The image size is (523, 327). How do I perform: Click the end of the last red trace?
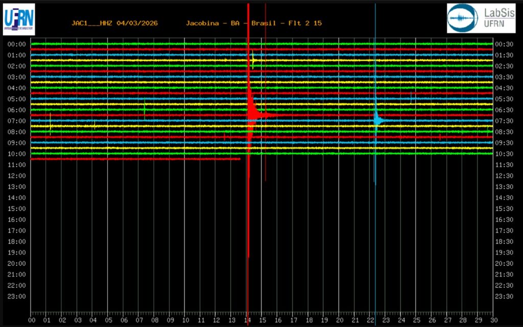click(240, 159)
